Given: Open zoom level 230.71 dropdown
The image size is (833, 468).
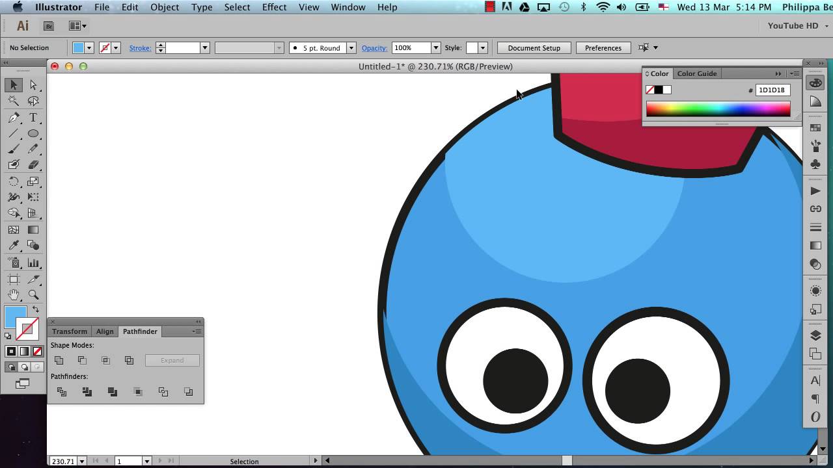Looking at the screenshot, I should tap(82, 461).
